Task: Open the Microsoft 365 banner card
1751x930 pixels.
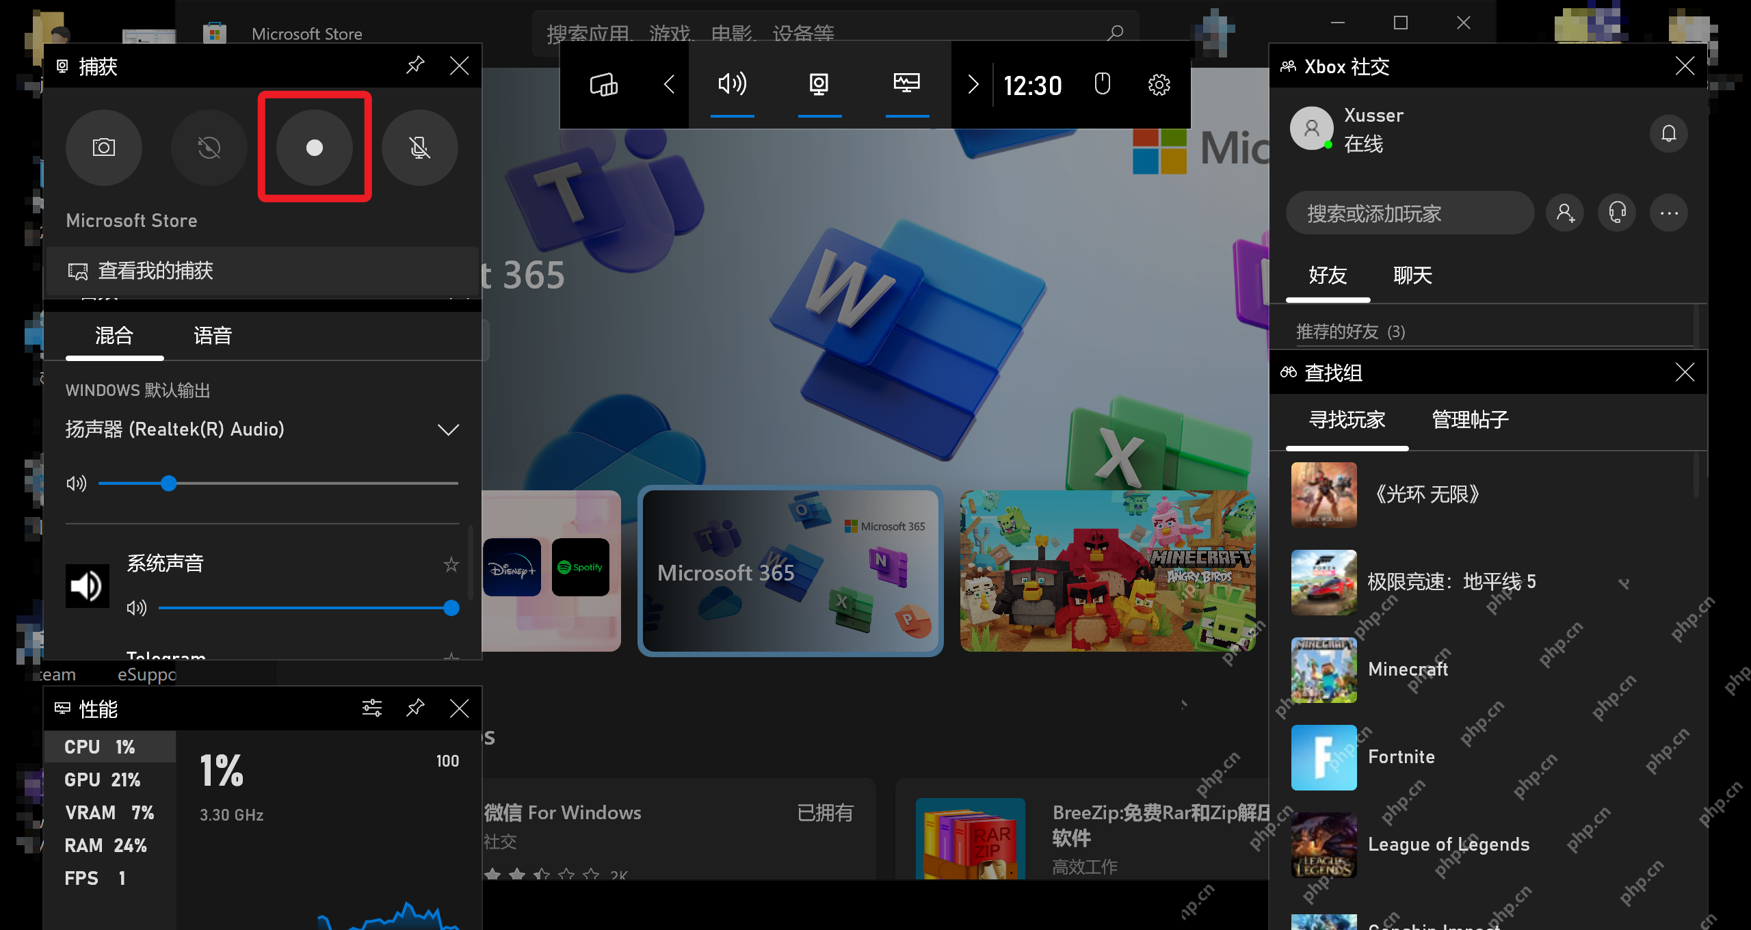Action: [791, 571]
